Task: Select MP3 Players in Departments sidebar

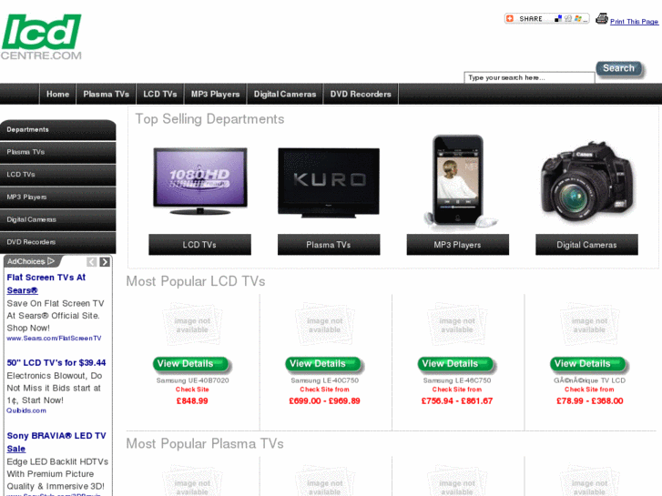Action: (x=58, y=197)
